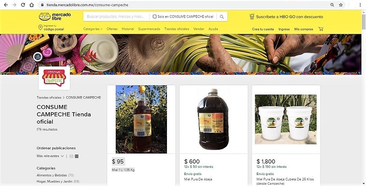Click the Consume Campeche store logo

click(x=54, y=78)
